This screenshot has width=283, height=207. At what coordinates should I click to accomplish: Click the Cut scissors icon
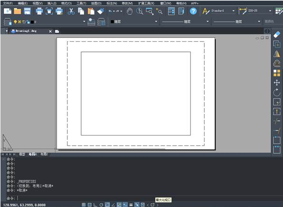71,11
